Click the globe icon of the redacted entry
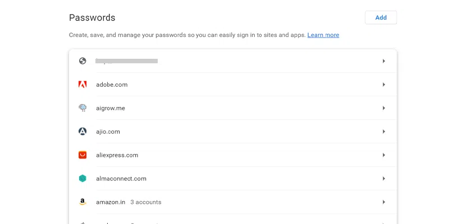This screenshot has height=224, width=449. point(83,61)
